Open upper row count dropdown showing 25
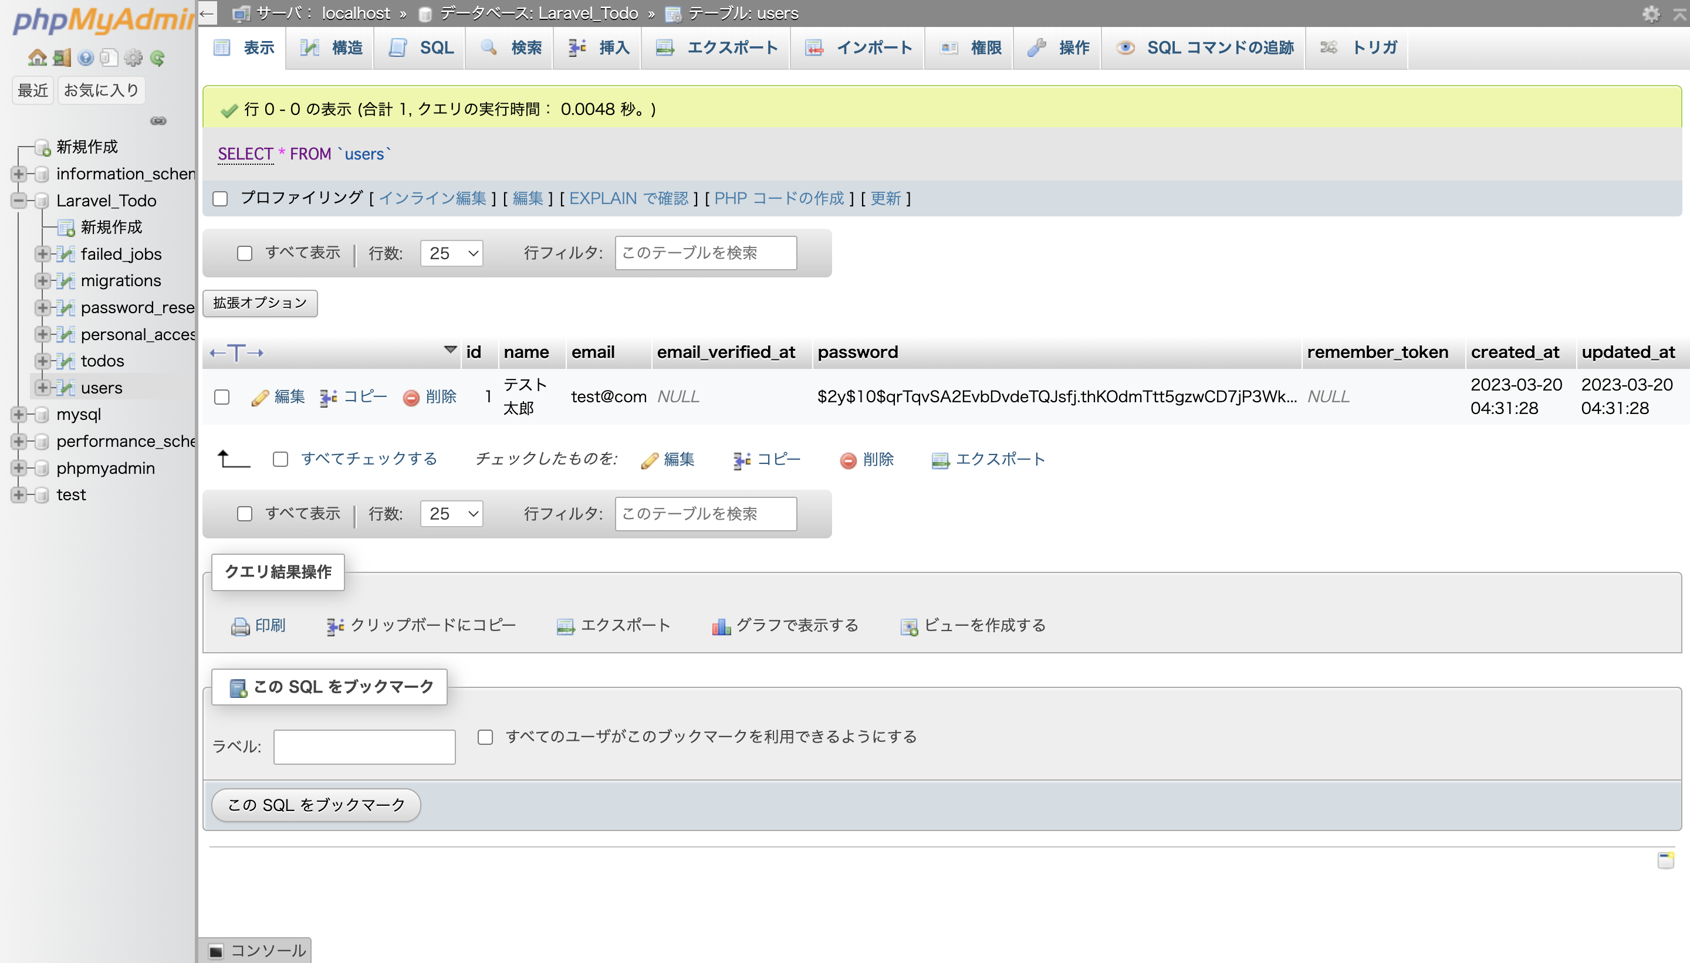 click(452, 253)
